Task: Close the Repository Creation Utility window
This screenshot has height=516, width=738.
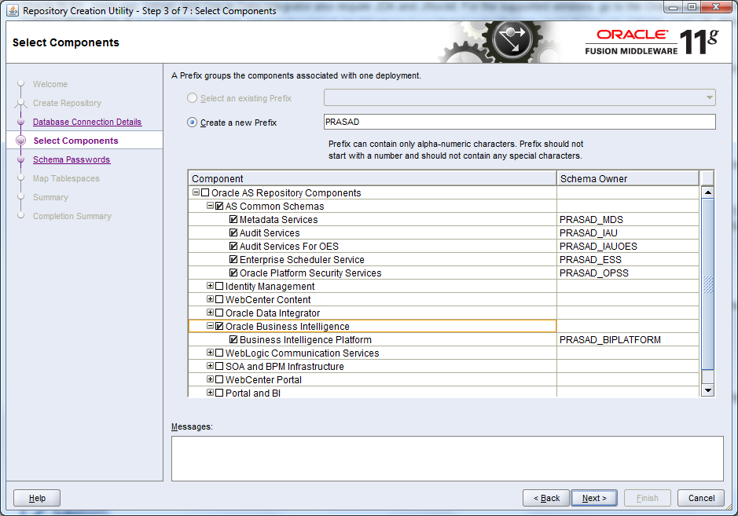Action: (x=715, y=7)
